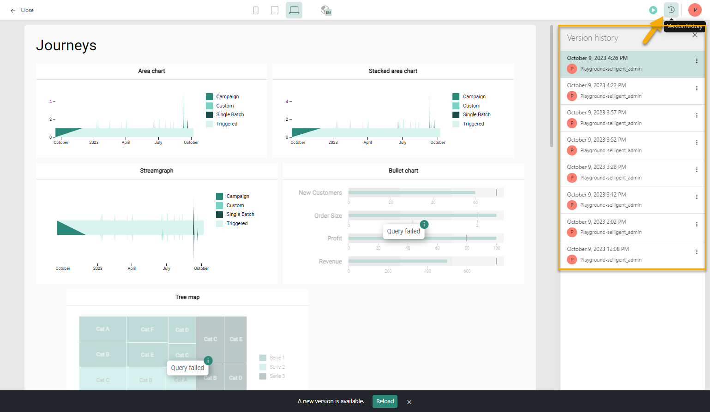Image resolution: width=710 pixels, height=412 pixels.
Task: Select the desktop laptop preview icon
Action: 294,10
